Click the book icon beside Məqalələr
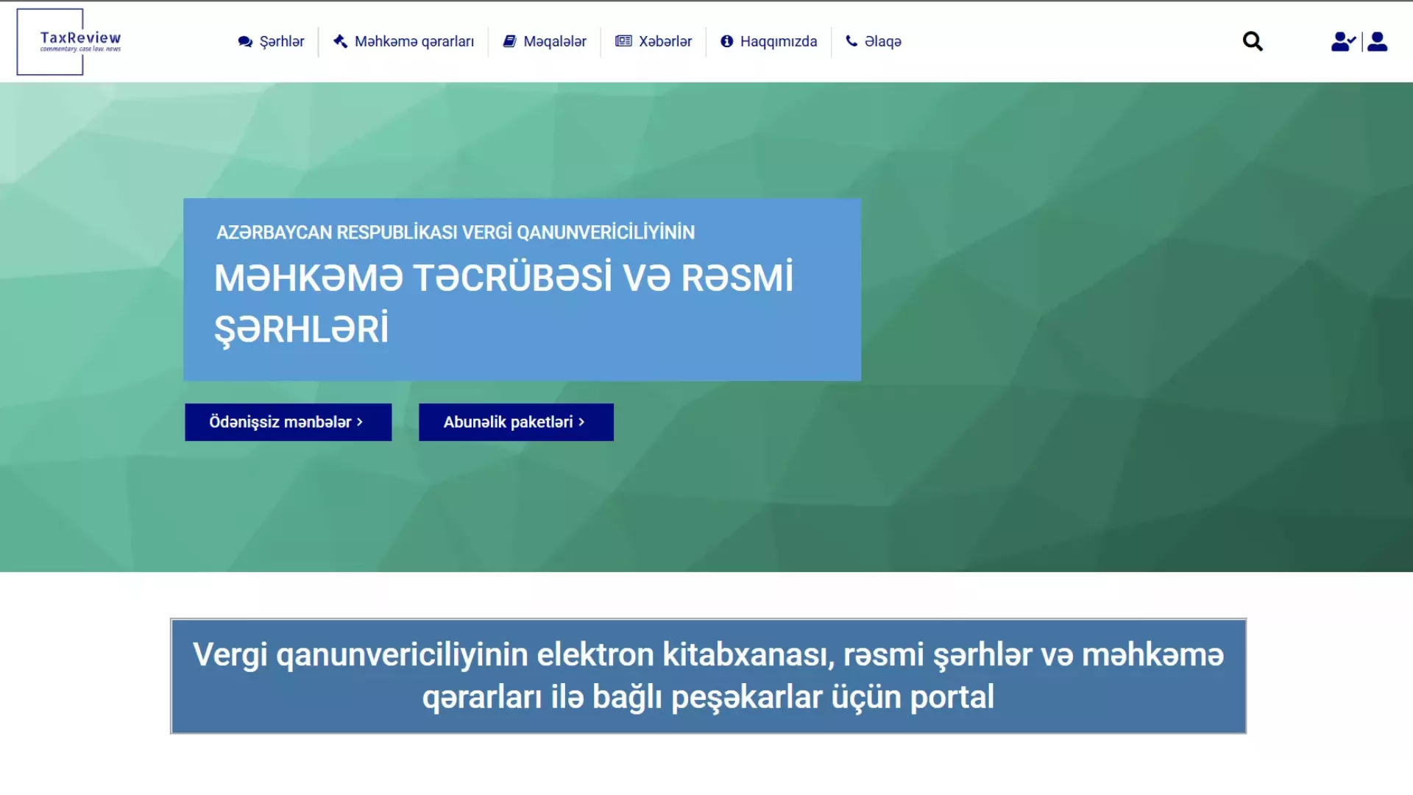 pyautogui.click(x=509, y=41)
